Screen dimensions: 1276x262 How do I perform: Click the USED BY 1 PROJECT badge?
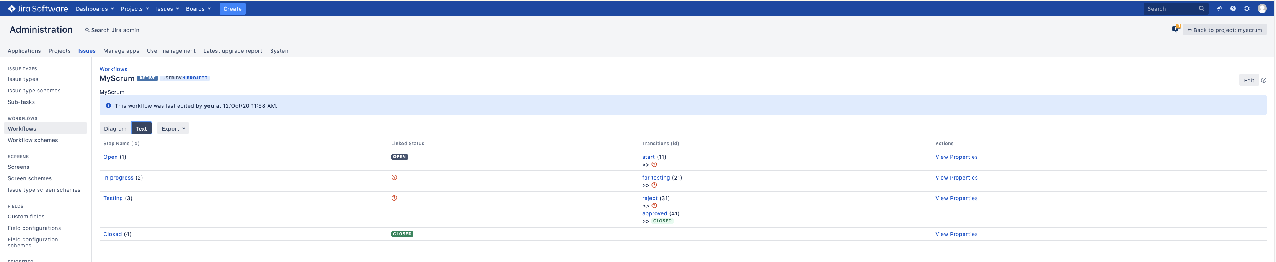pyautogui.click(x=185, y=78)
